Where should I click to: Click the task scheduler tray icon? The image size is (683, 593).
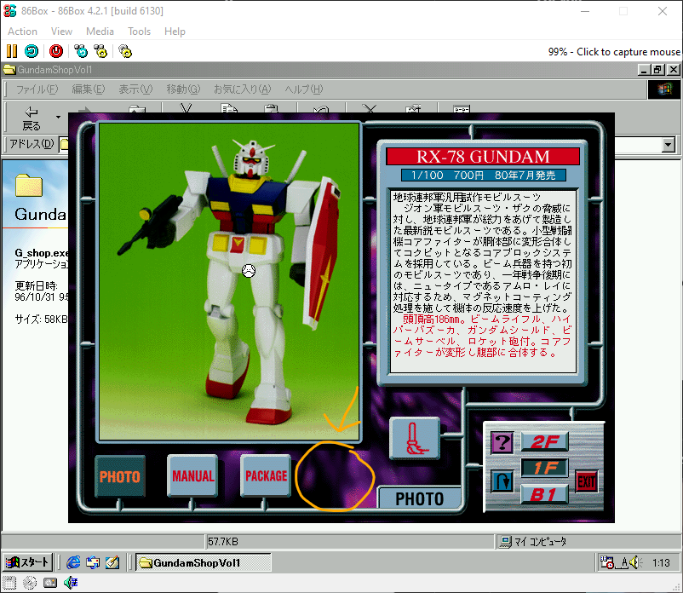[x=606, y=562]
